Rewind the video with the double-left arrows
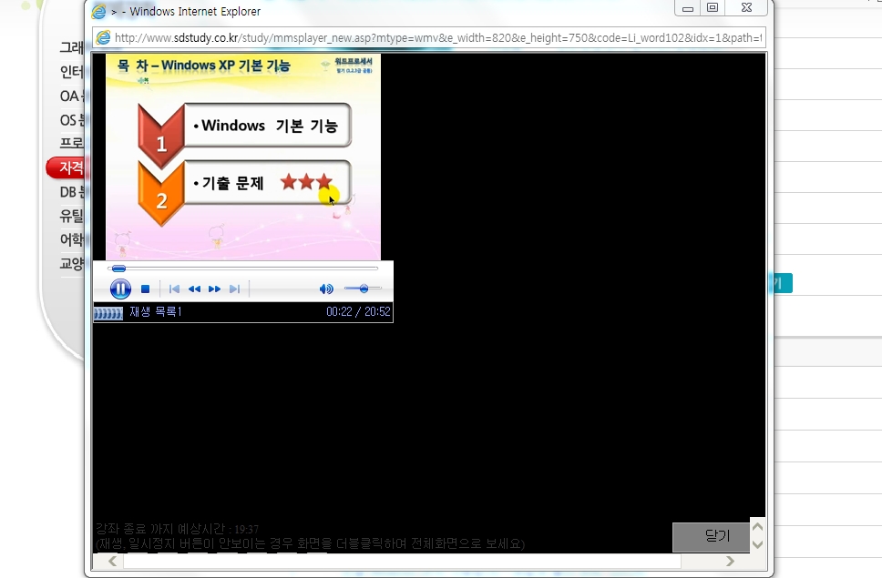Screen dimensions: 882x578 [x=195, y=289]
